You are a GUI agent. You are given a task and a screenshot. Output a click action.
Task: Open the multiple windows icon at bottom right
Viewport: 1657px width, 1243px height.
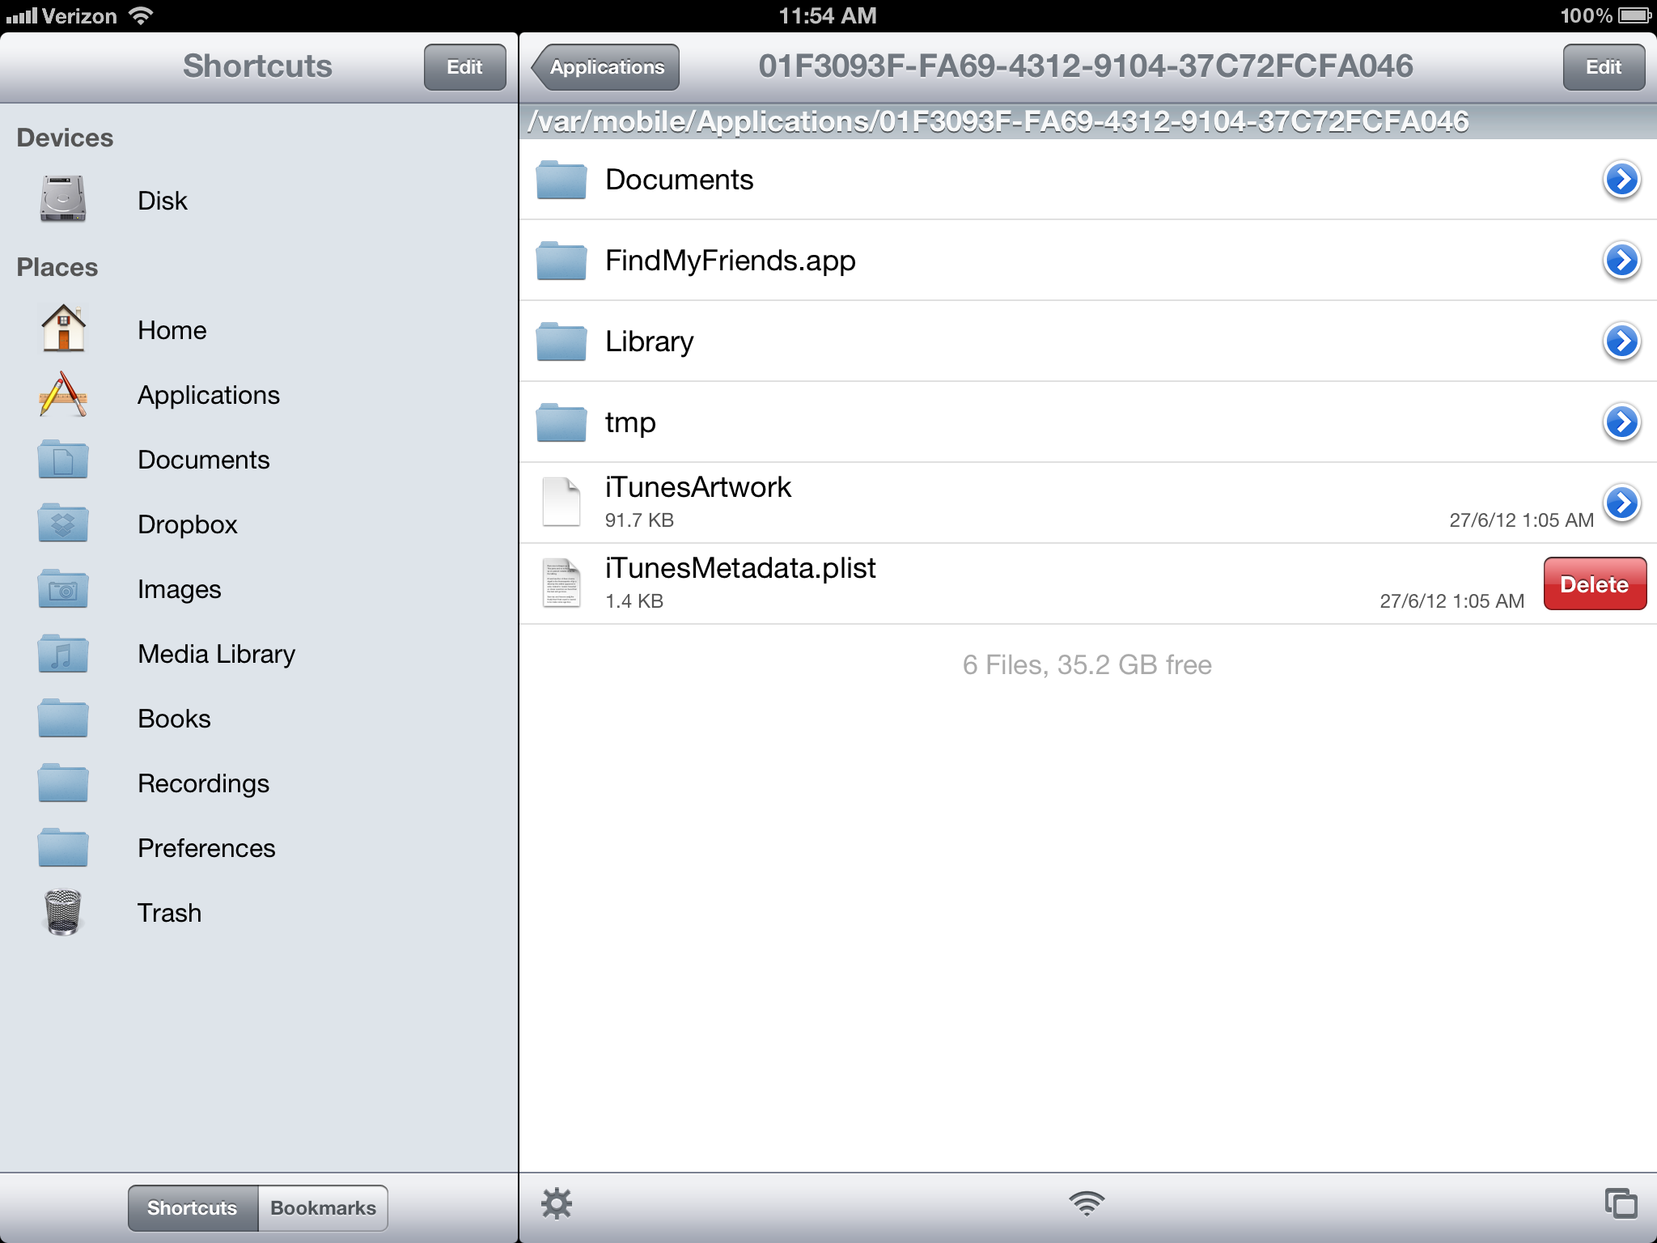click(1621, 1203)
